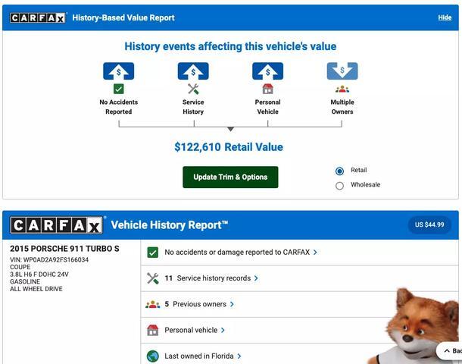The width and height of the screenshot is (462, 364).
Task: Expand the Personal vehicle chevron
Action: click(223, 330)
